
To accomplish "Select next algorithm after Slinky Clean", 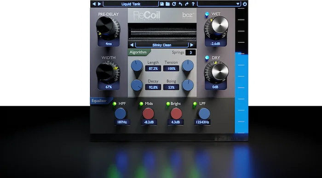I will 192,45.
